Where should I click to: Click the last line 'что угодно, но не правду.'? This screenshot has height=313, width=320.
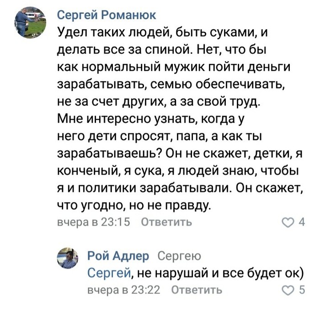[135, 206]
